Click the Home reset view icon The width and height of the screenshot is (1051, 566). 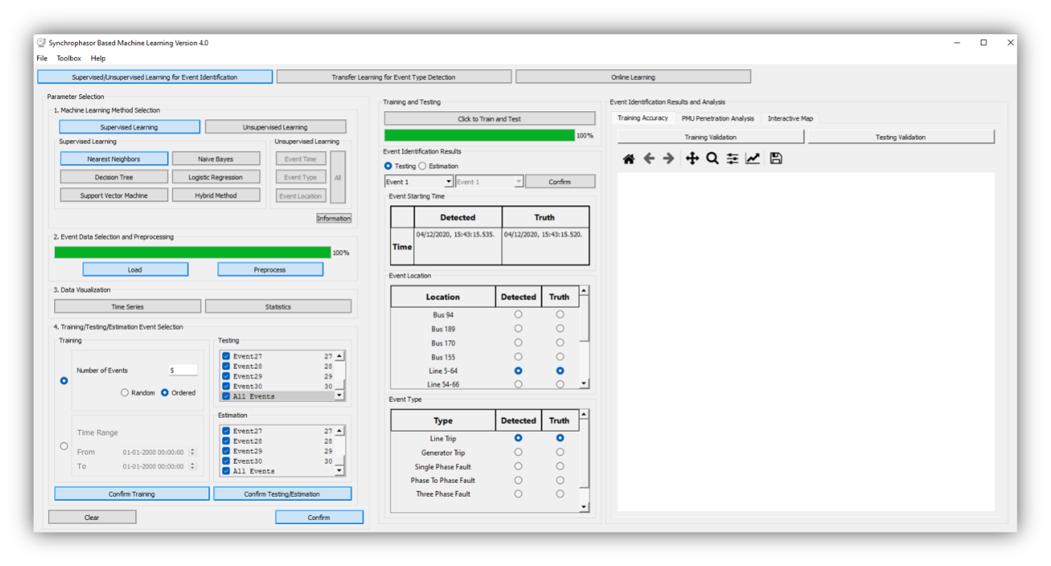tap(628, 159)
